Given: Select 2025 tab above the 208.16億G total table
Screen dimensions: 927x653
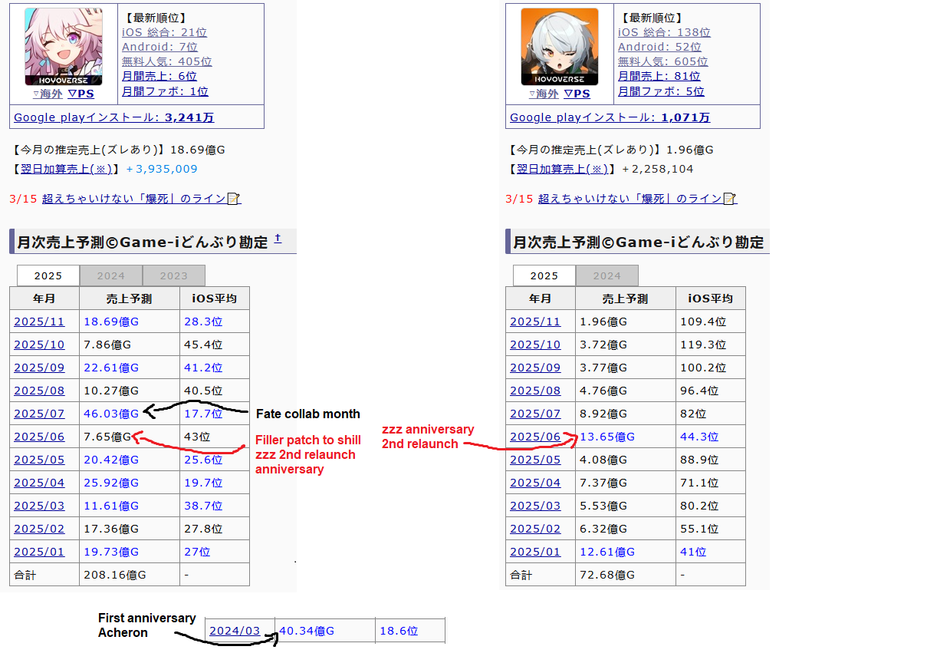Looking at the screenshot, I should click(48, 275).
